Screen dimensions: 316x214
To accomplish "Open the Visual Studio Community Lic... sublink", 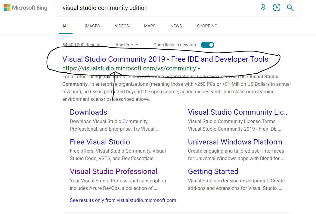I will 238,112.
